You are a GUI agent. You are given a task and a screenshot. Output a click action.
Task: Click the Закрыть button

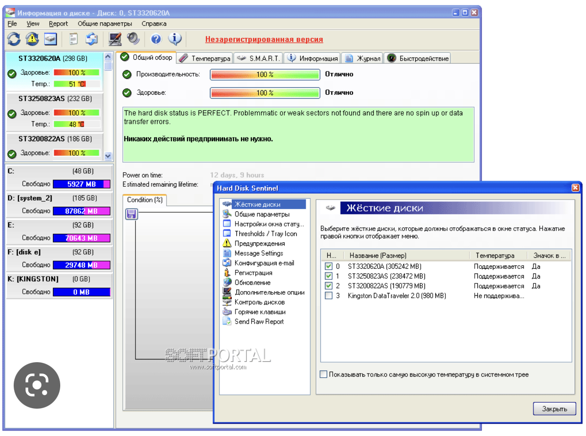click(x=555, y=409)
